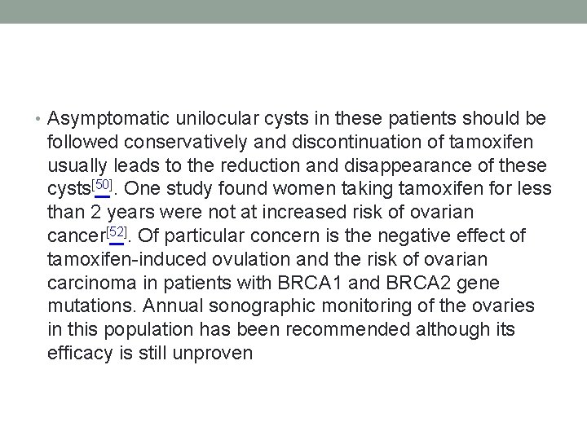Viewport: 587px width, 440px height.
Task: Click the word "cysts" before citation 50
Action: point(68,190)
